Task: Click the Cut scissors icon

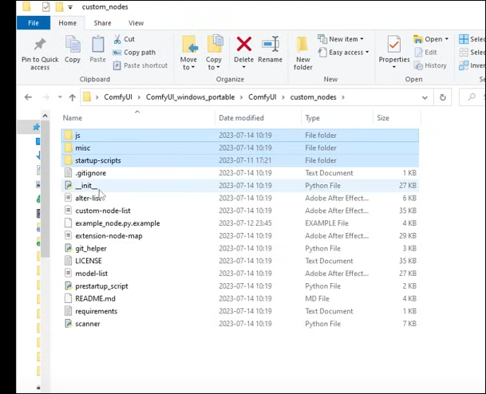Action: (x=117, y=39)
